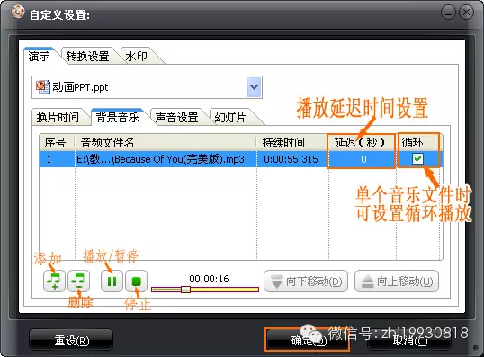Select the Because Of You mp3 file name

160,159
